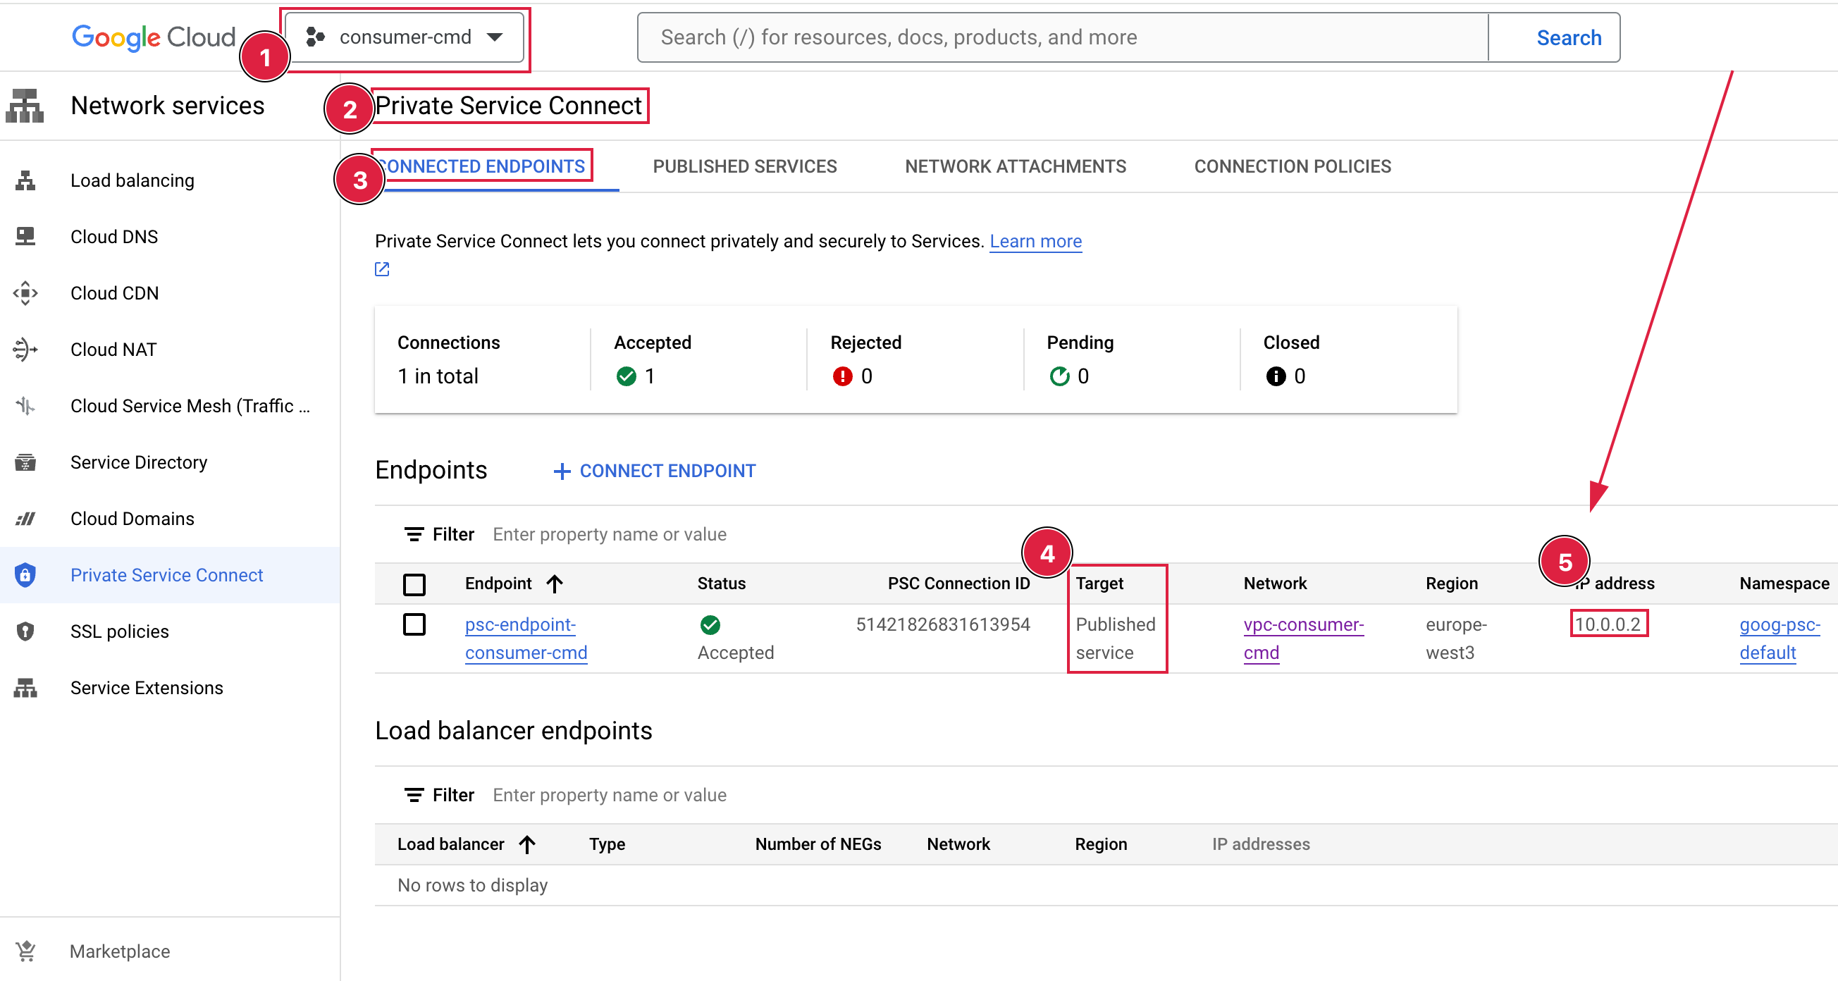Sort by Endpoint column arrow

tap(555, 584)
